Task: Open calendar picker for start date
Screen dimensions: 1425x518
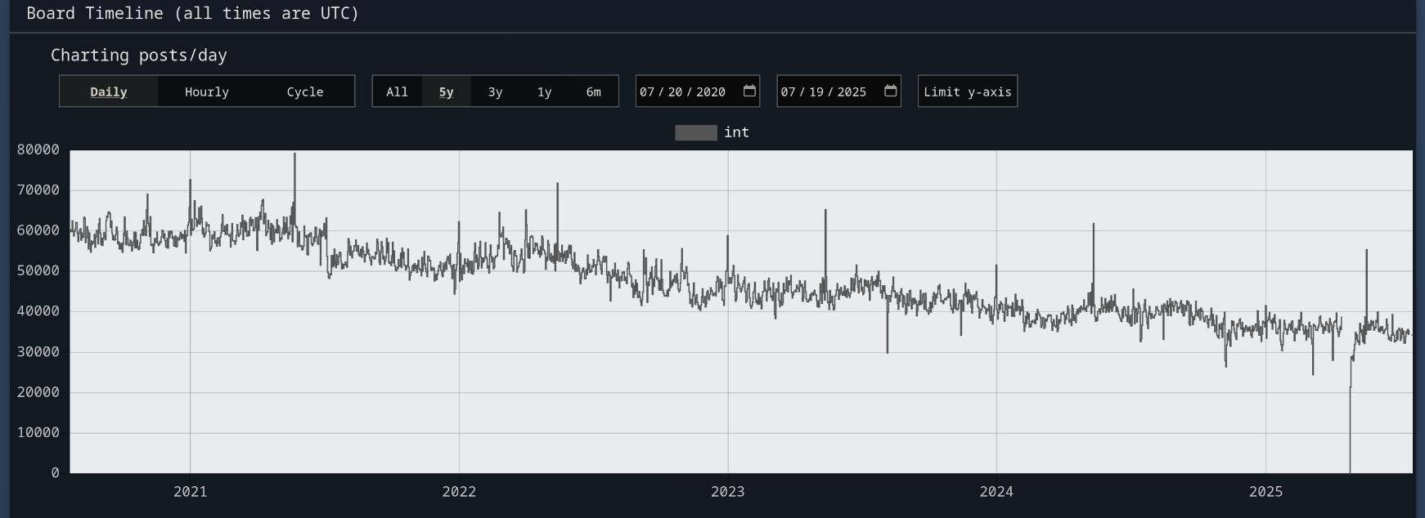Action: 749,91
